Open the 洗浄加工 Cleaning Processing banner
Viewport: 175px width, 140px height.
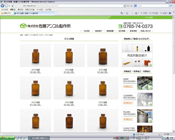tap(137, 100)
